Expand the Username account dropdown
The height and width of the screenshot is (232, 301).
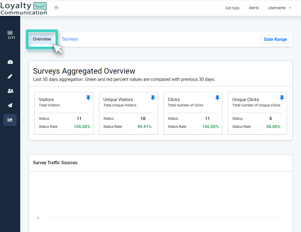tap(279, 8)
